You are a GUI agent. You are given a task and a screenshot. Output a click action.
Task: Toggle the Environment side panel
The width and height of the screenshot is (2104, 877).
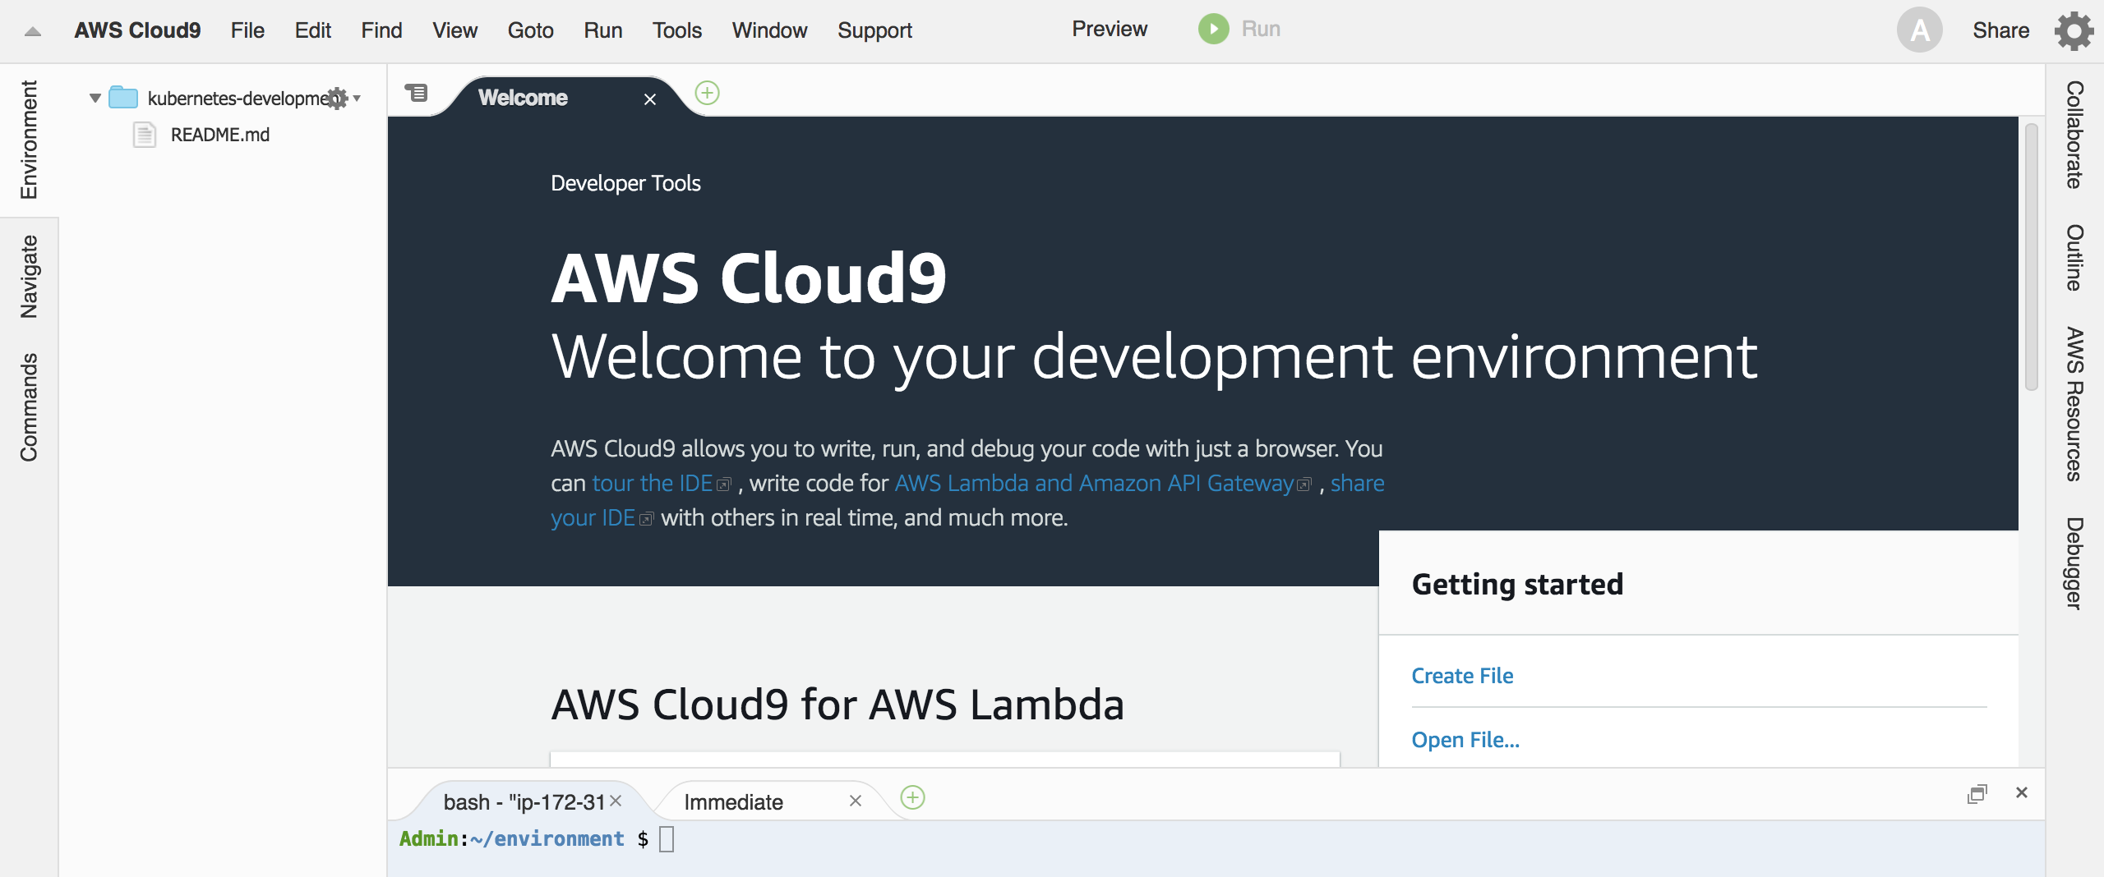tap(29, 140)
